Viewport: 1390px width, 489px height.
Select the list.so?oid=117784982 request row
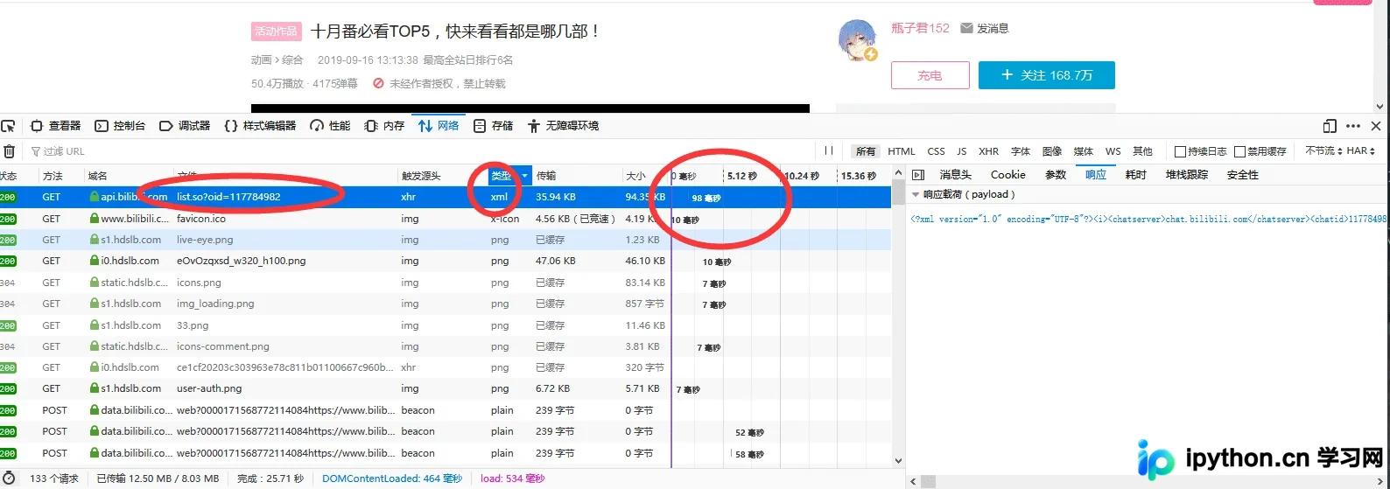(x=446, y=197)
